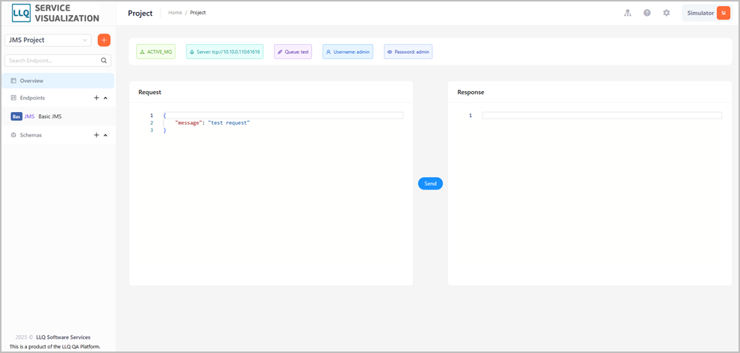This screenshot has width=740, height=353.
Task: Click the search magnifier icon in sidebar
Action: 104,60
